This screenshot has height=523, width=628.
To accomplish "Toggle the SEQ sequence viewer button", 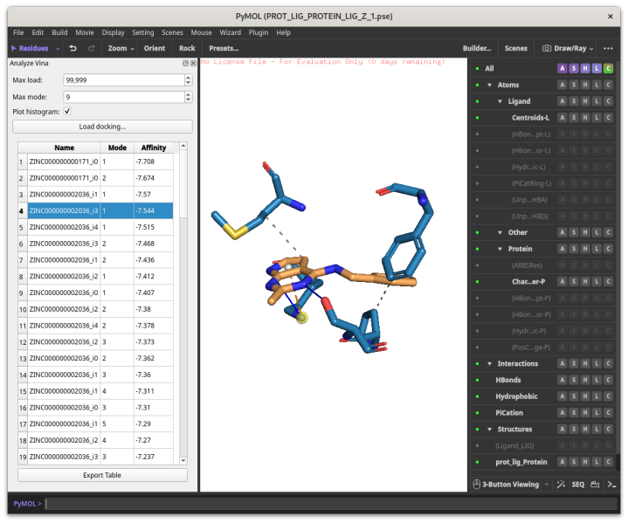I will tap(578, 484).
